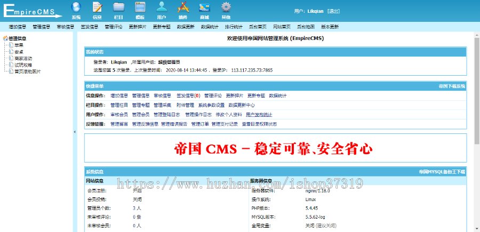Open 后台地图 from the submenu bar
Viewport: 480px width, 232px height.
pyautogui.click(x=306, y=27)
